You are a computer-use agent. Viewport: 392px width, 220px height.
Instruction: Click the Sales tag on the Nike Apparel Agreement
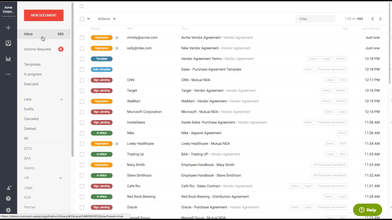[x=342, y=133]
